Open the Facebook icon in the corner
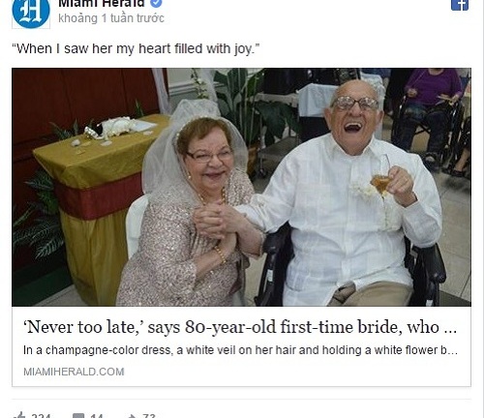 (460, 5)
